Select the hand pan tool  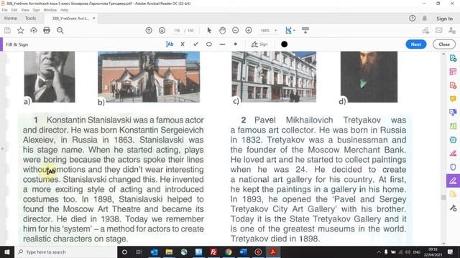pyautogui.click(x=222, y=30)
